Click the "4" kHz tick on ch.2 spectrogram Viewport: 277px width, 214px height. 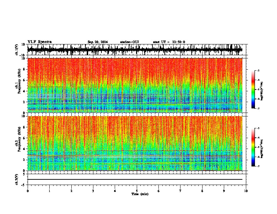click(24, 149)
